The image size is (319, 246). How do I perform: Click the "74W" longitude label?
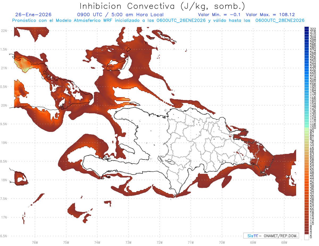(x=97, y=242)
